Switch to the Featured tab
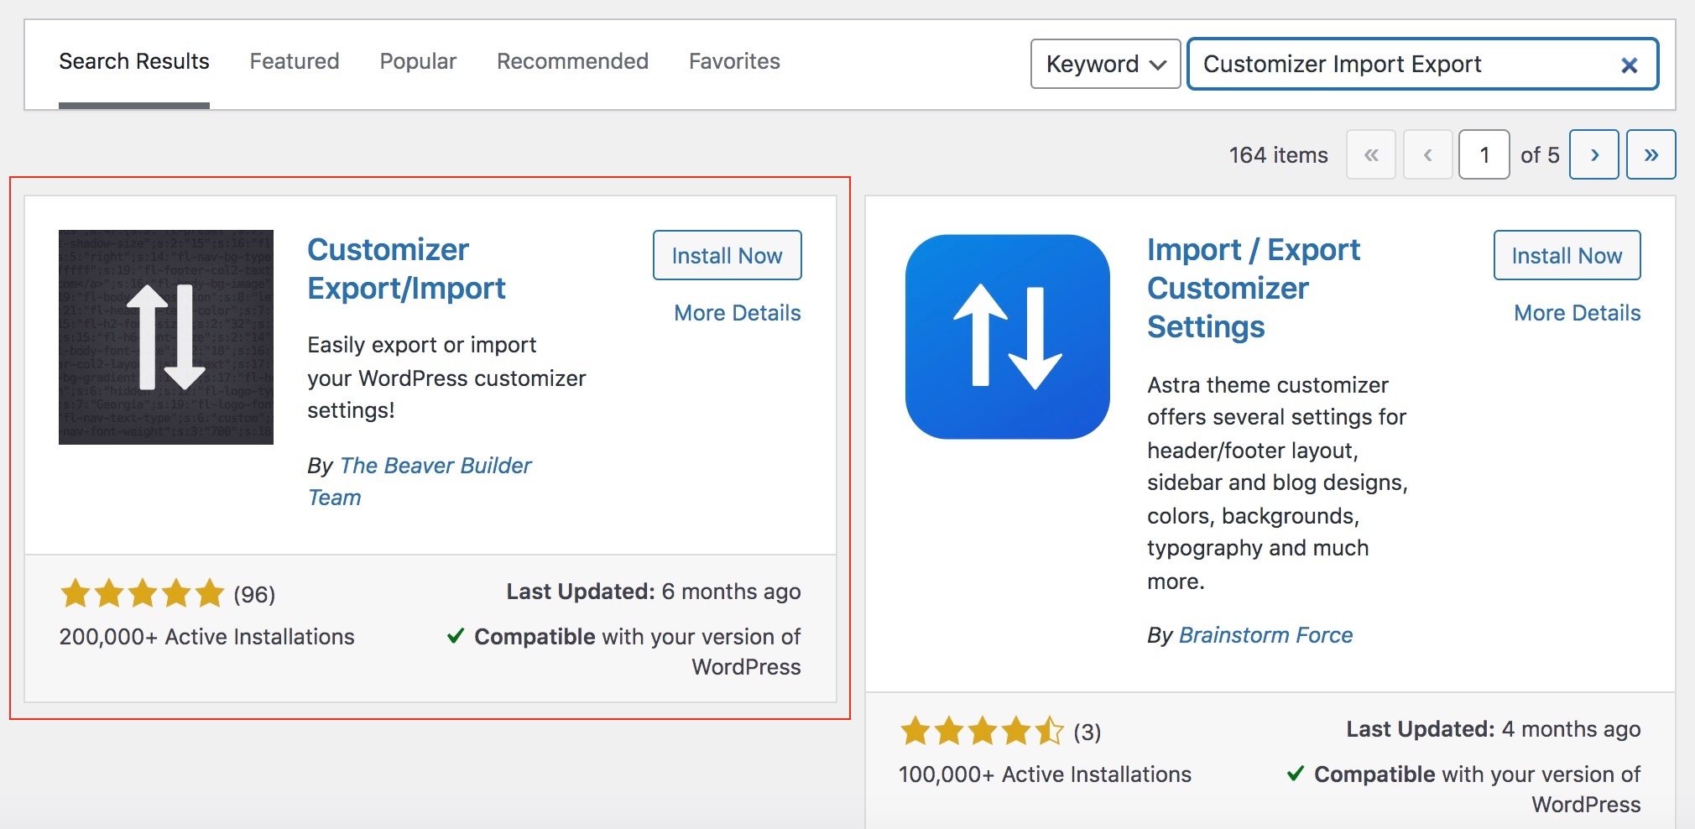The image size is (1695, 829). coord(295,61)
